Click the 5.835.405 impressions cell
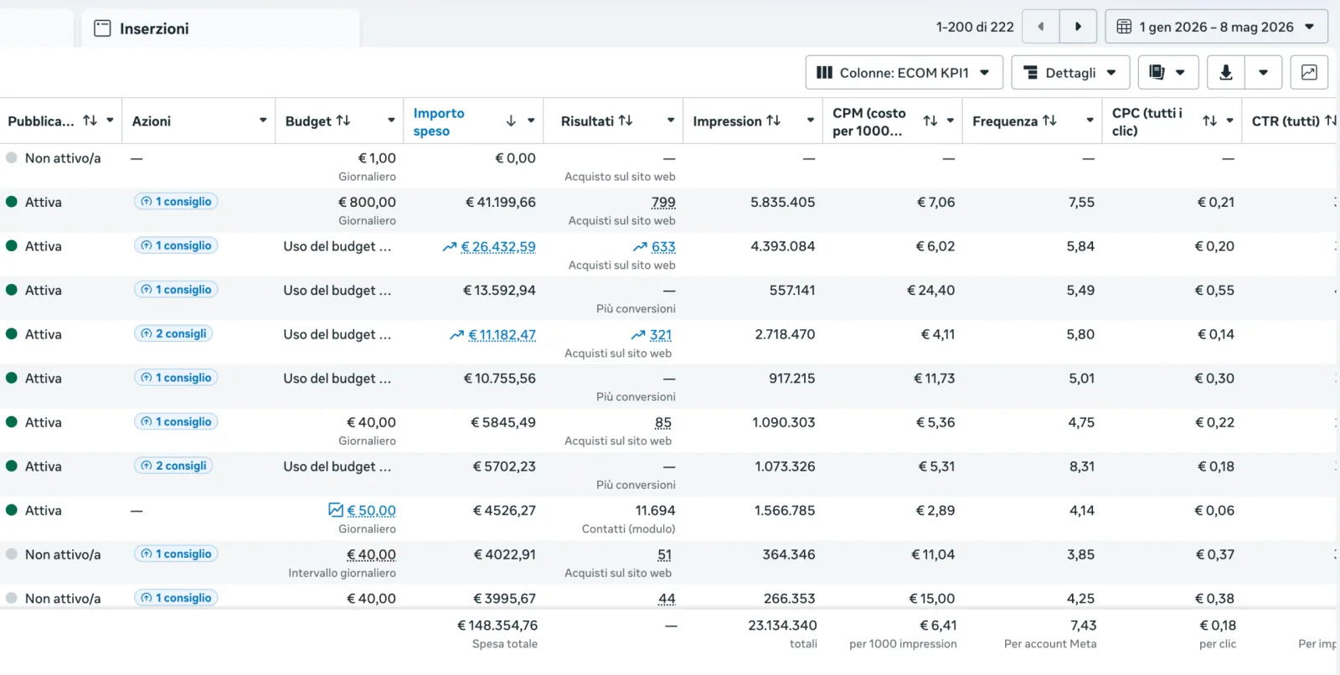Screen dimensions: 1340x675 click(782, 202)
